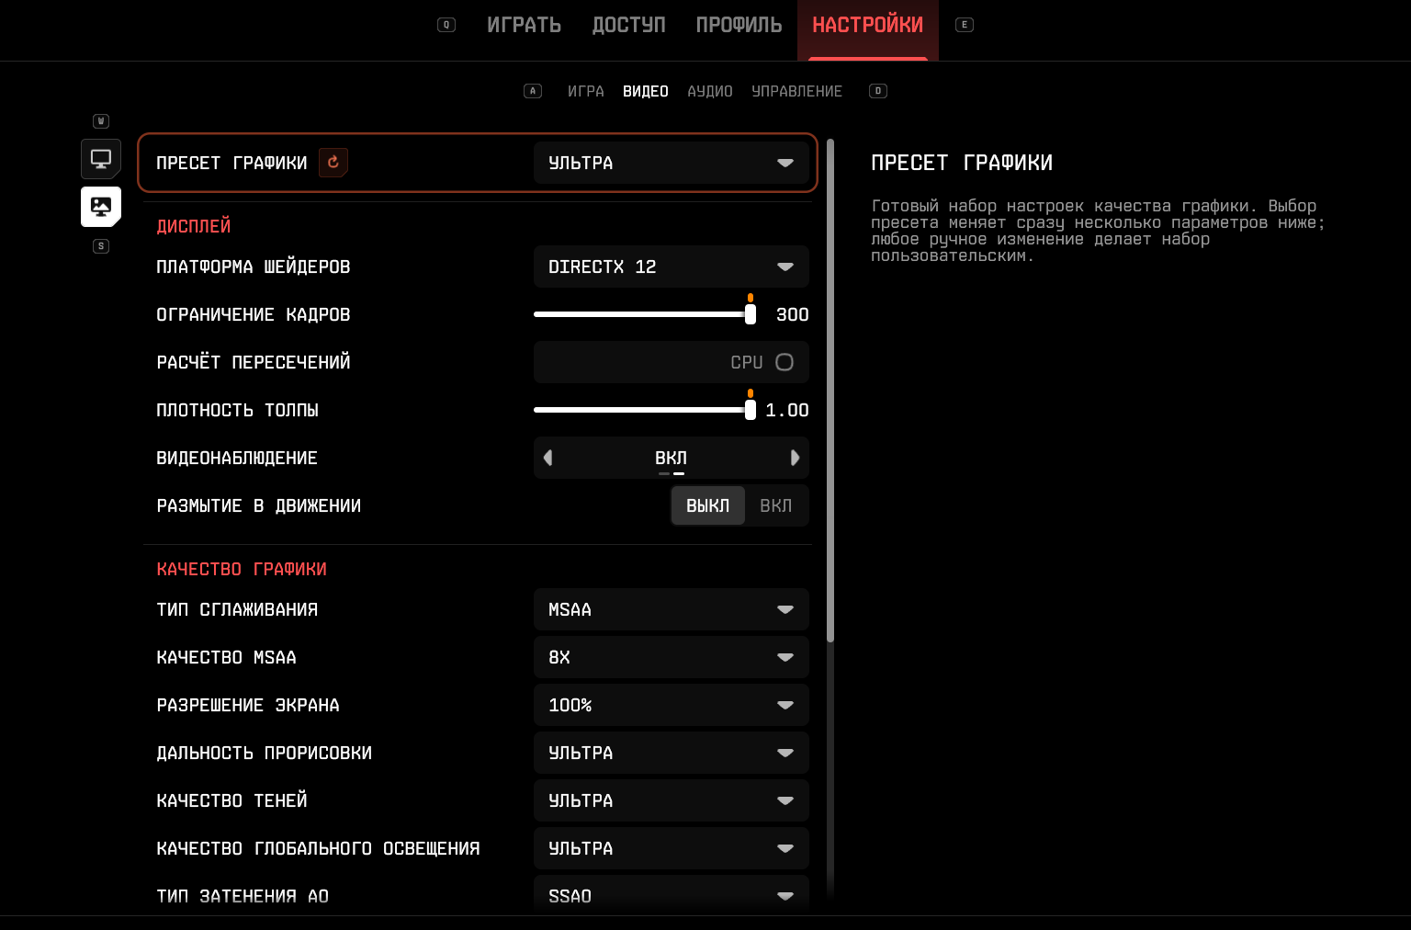Image resolution: width=1411 pixels, height=930 pixels.
Task: Open the Пресет графики dropdown
Action: tap(672, 163)
